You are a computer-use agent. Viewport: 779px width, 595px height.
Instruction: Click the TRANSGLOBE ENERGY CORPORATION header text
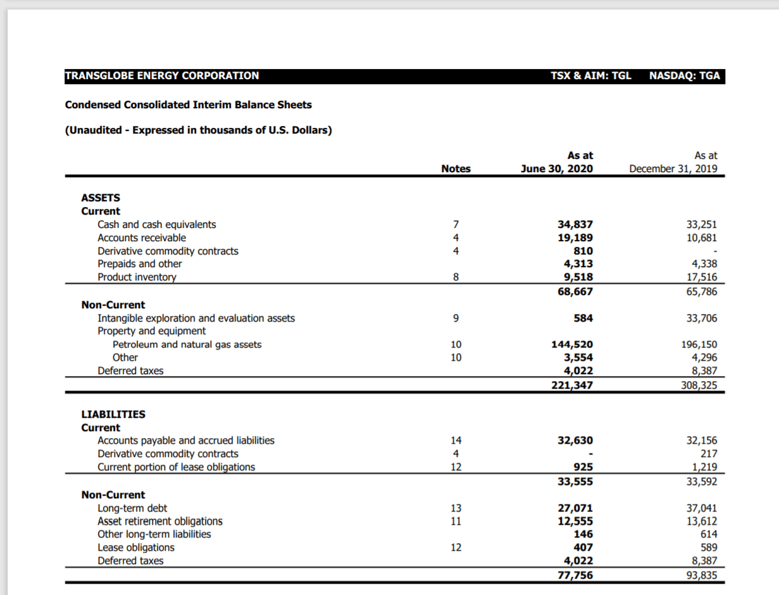tap(162, 76)
